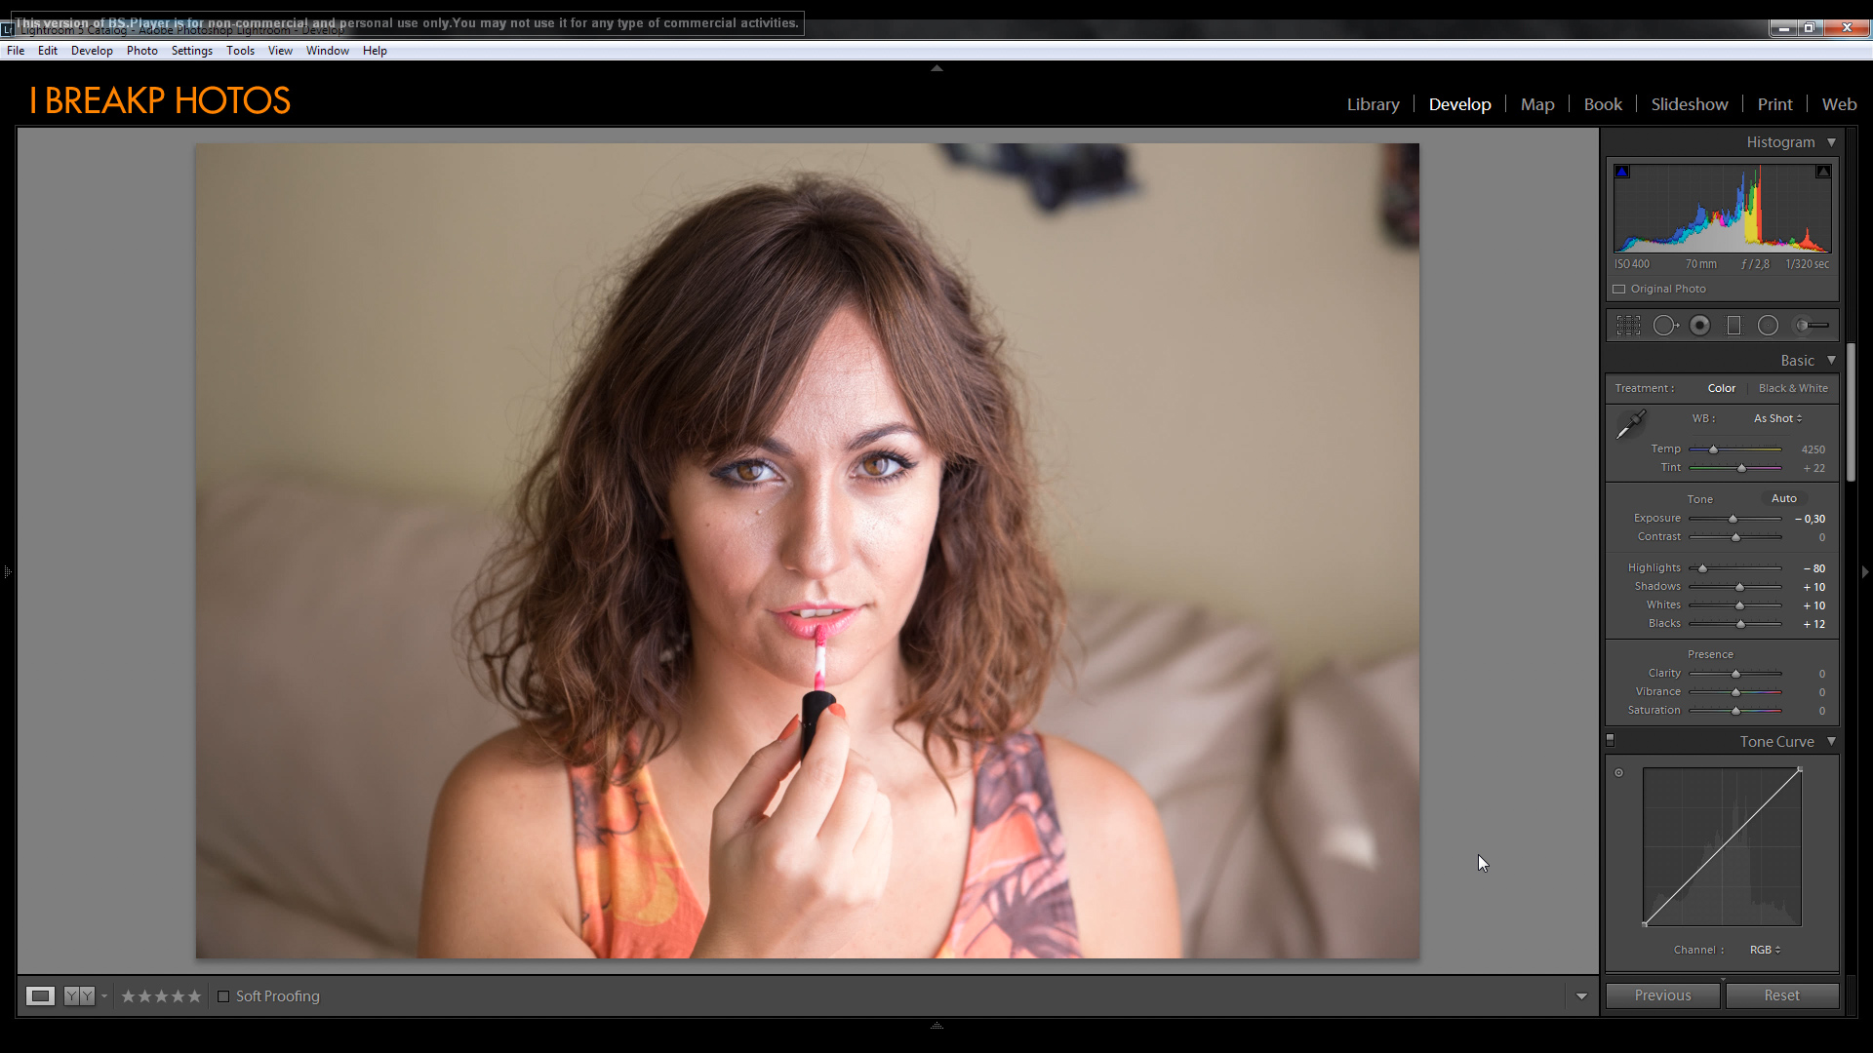
Task: Toggle the Original Photo checkbox
Action: tap(1619, 290)
